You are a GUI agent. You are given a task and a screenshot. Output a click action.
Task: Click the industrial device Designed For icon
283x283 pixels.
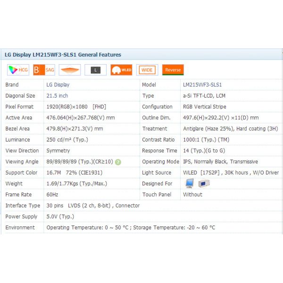204,184
